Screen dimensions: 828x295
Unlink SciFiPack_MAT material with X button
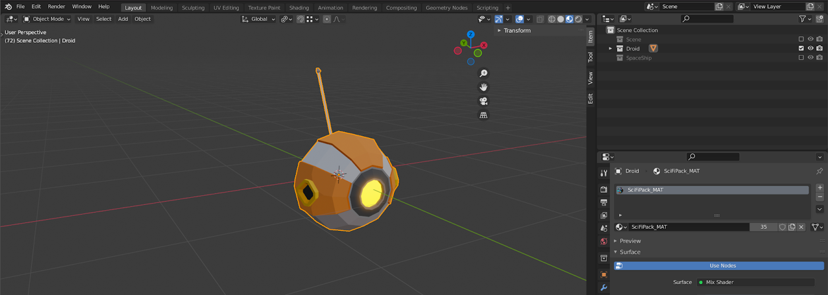[x=801, y=227]
